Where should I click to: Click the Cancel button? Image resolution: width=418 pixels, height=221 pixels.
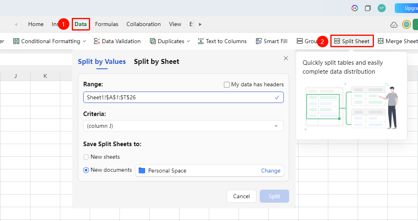241,196
